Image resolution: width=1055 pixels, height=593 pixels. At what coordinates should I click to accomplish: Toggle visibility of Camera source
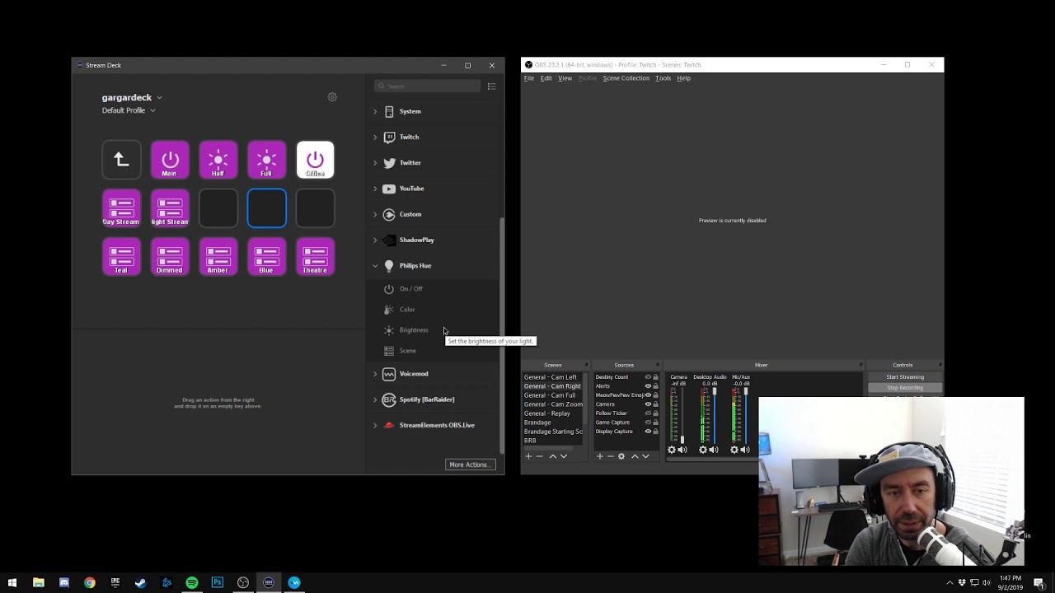(648, 404)
